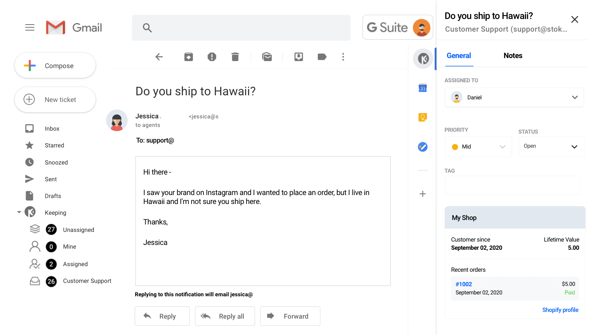Open Google Tasks side panel
596x335 pixels.
click(423, 147)
